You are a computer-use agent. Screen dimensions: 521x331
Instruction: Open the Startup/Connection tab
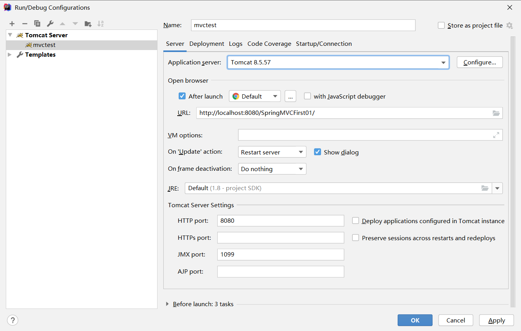tap(324, 44)
